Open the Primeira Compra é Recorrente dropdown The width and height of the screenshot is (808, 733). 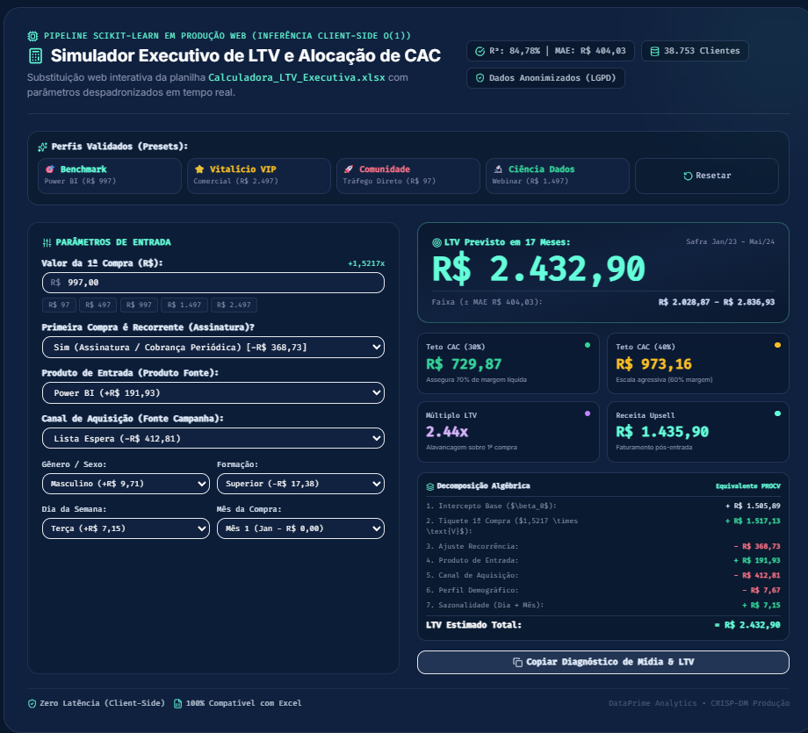click(213, 347)
